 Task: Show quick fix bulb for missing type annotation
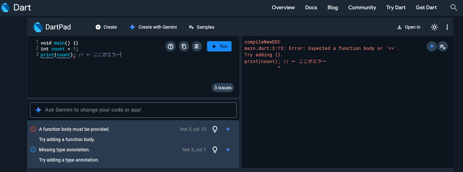[x=215, y=150]
